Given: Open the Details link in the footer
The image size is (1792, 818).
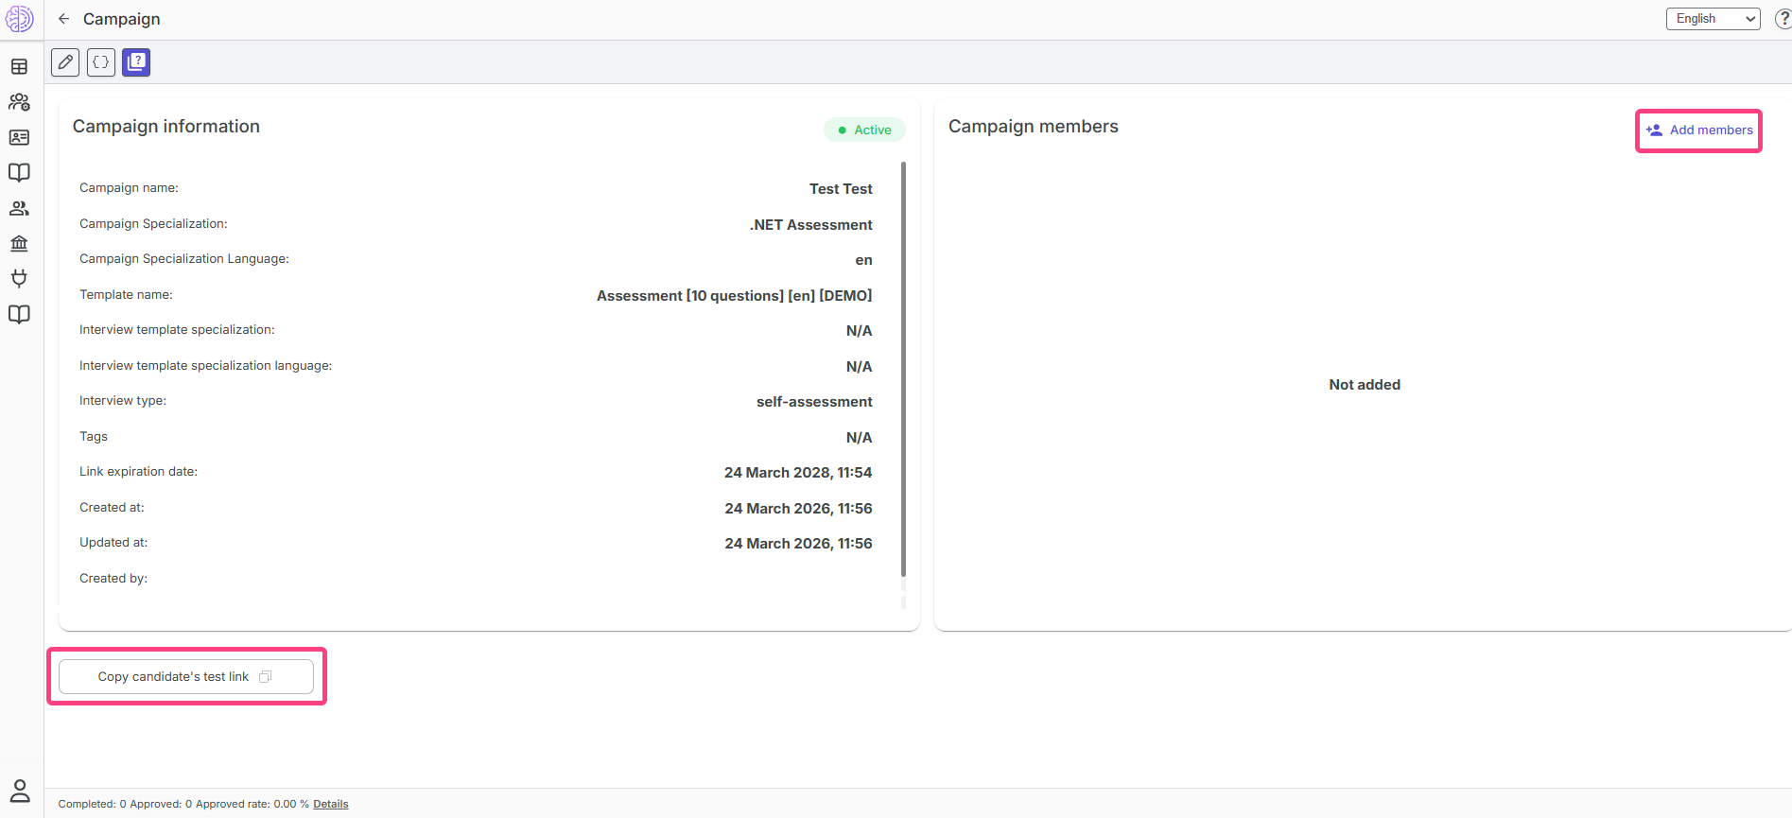Looking at the screenshot, I should coord(331,804).
